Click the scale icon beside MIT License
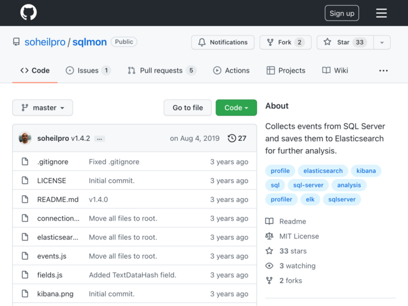408x306 pixels. pos(269,236)
